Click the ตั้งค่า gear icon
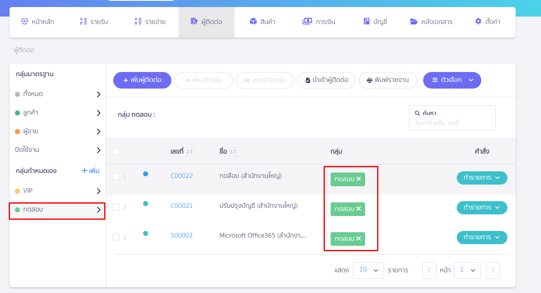The height and width of the screenshot is (293, 541). [478, 22]
